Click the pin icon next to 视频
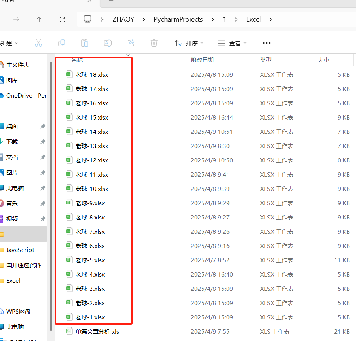 pos(43,219)
